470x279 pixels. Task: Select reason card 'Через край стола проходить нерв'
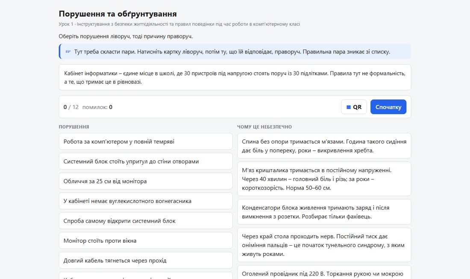pos(324,245)
